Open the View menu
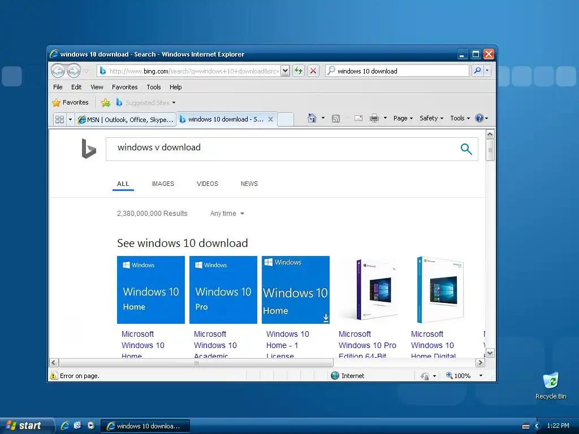579x434 pixels. pyautogui.click(x=97, y=87)
